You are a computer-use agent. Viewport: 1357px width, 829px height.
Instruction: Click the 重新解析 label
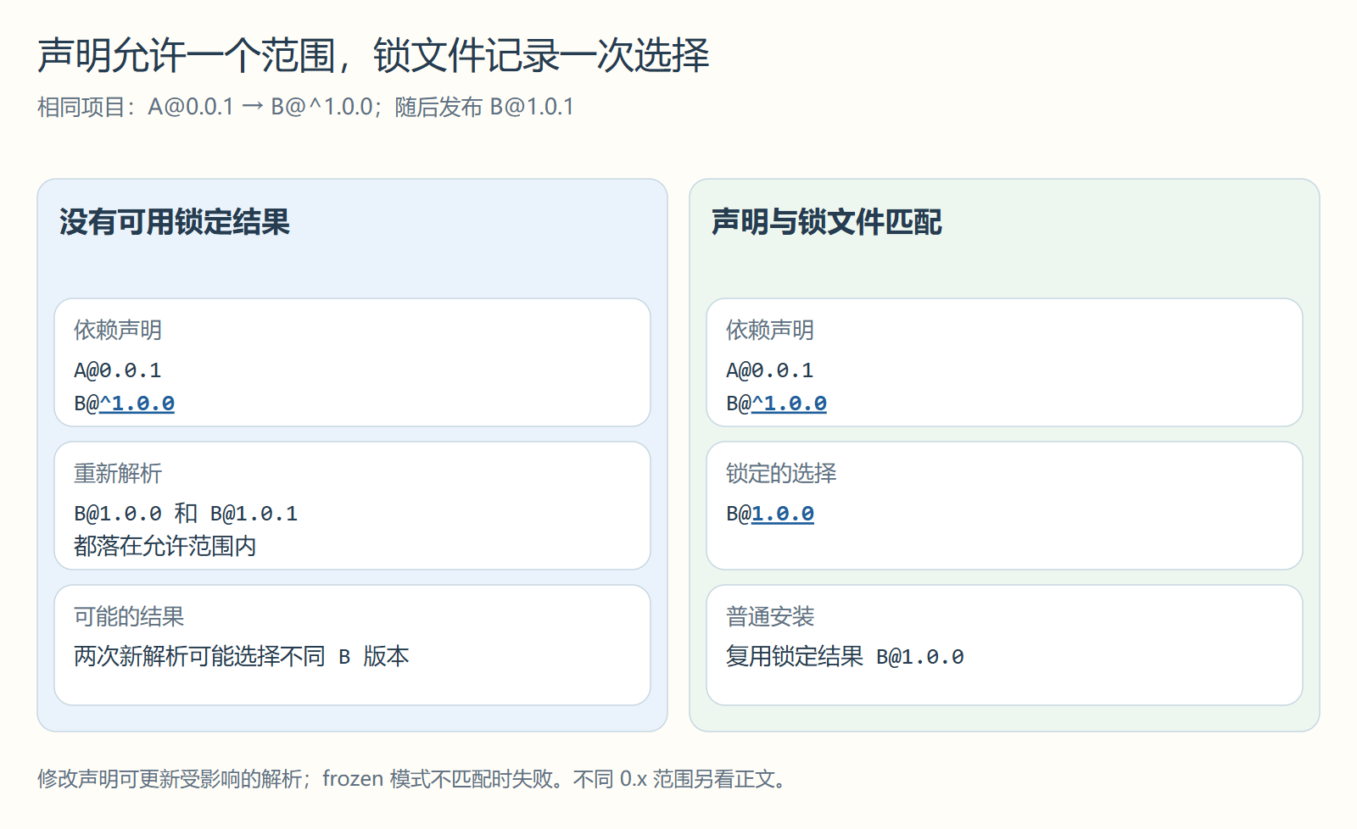tap(118, 473)
